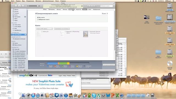The width and height of the screenshot is (176, 99).
Task: Switch to the Информация tab
Action: pyautogui.click(x=97, y=9)
